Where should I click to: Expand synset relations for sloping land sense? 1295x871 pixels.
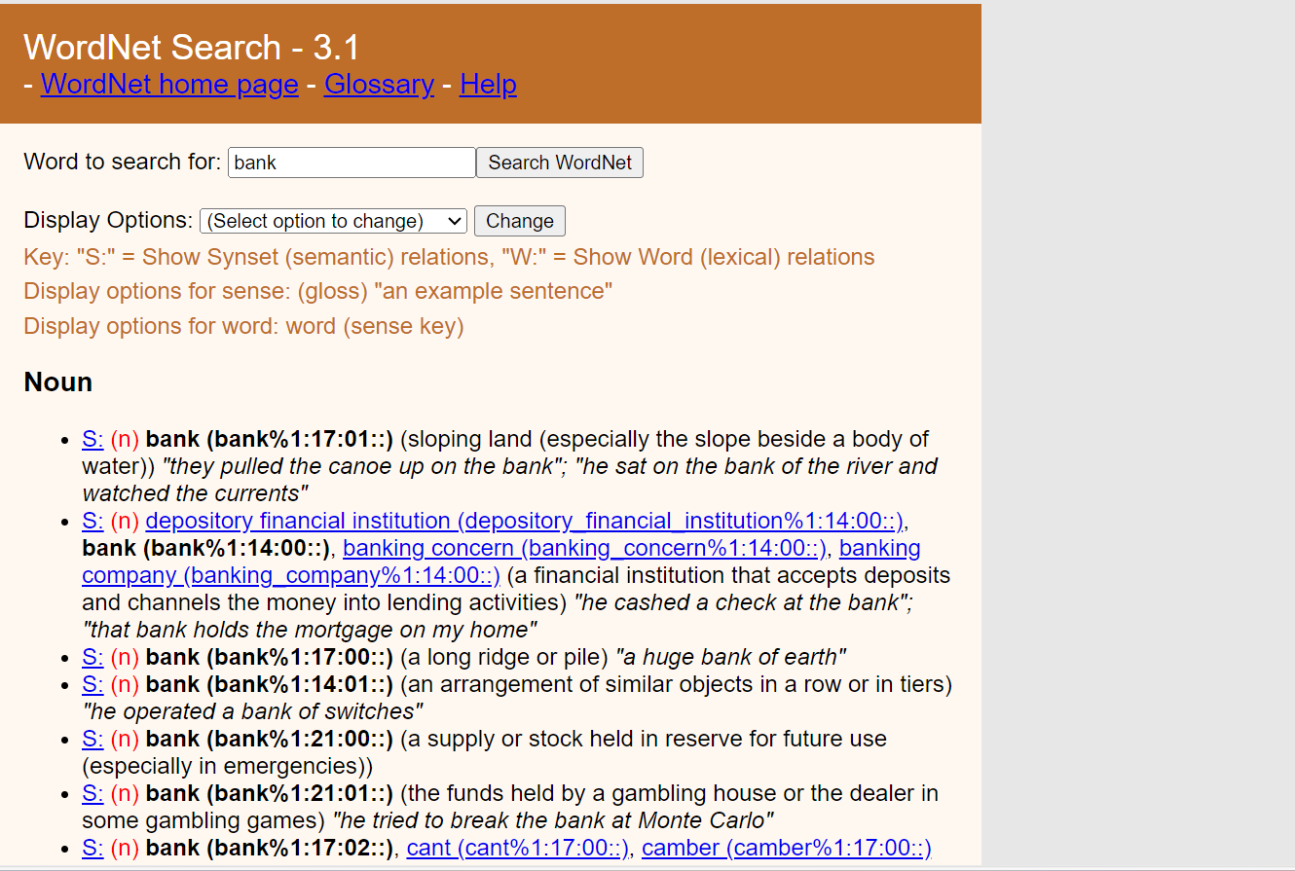pos(92,439)
